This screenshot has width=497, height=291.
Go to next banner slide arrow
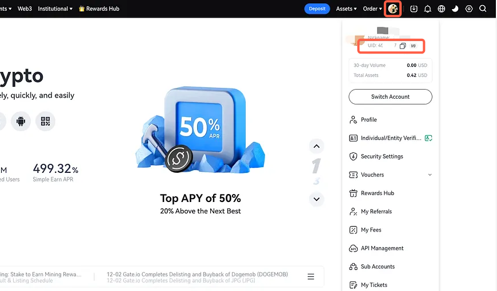[316, 199]
